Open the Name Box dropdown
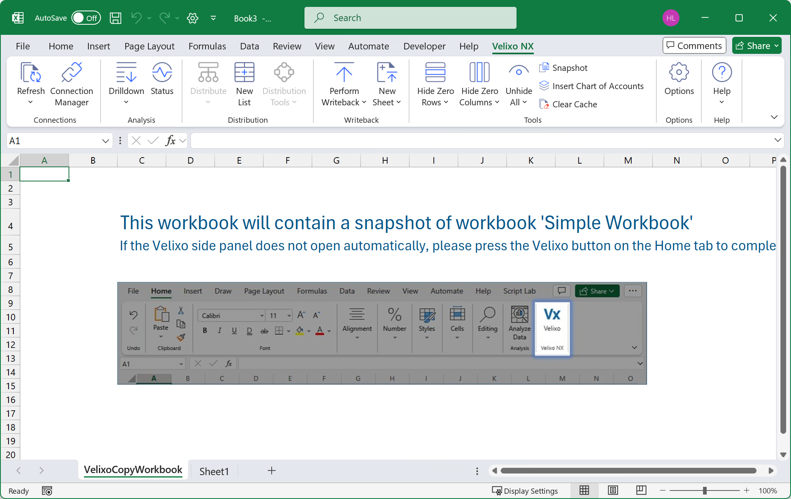791x499 pixels. pyautogui.click(x=105, y=141)
